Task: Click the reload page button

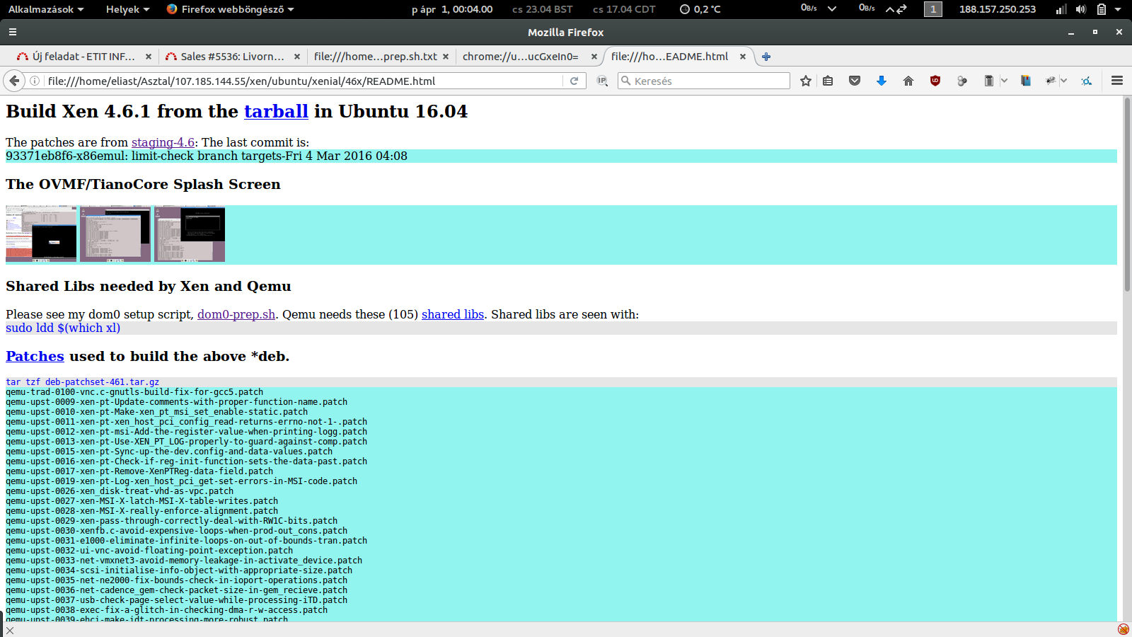Action: [x=574, y=81]
